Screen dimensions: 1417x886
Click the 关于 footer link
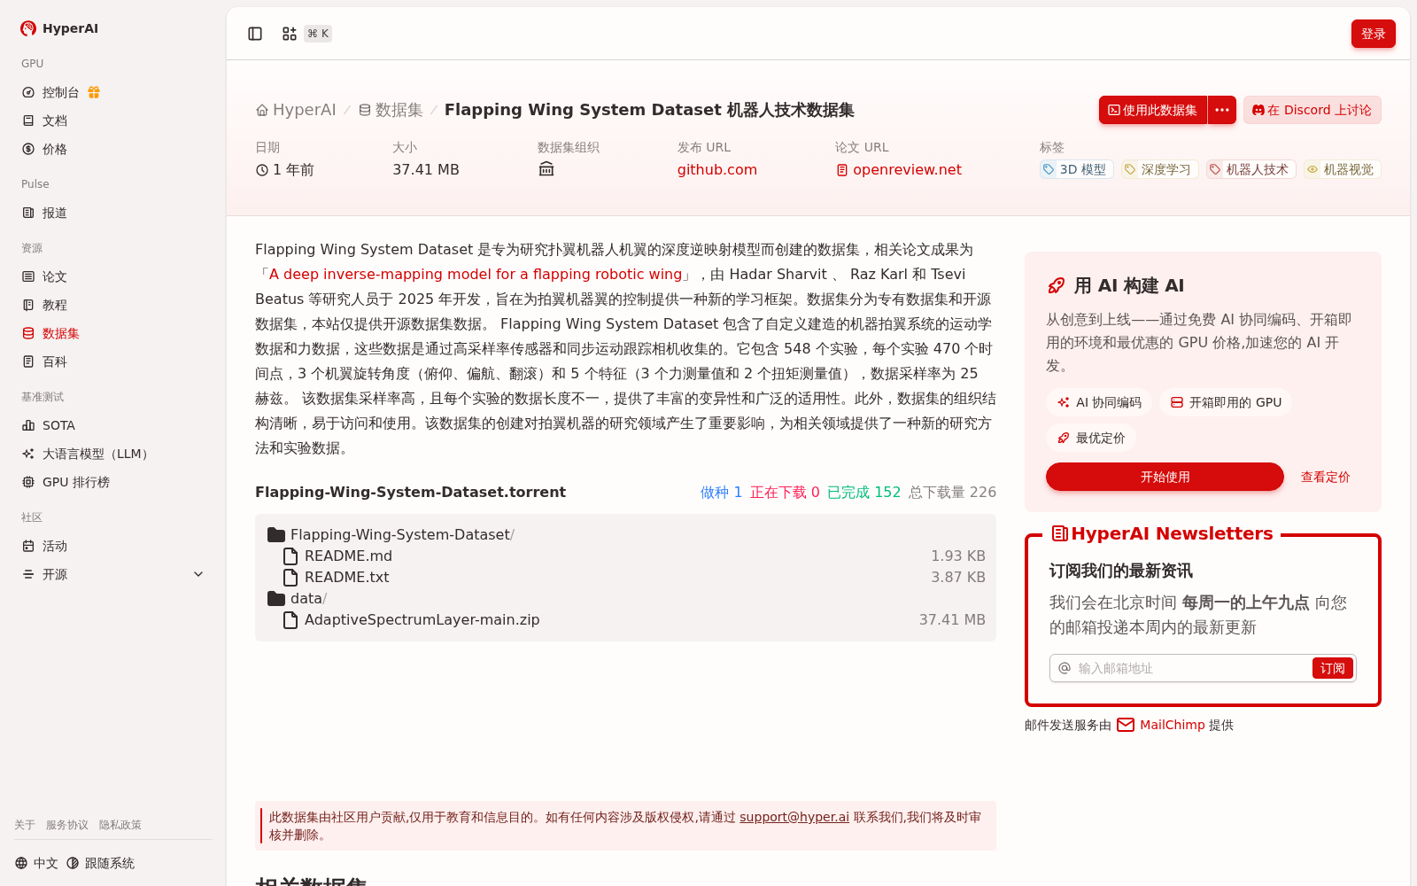point(25,825)
